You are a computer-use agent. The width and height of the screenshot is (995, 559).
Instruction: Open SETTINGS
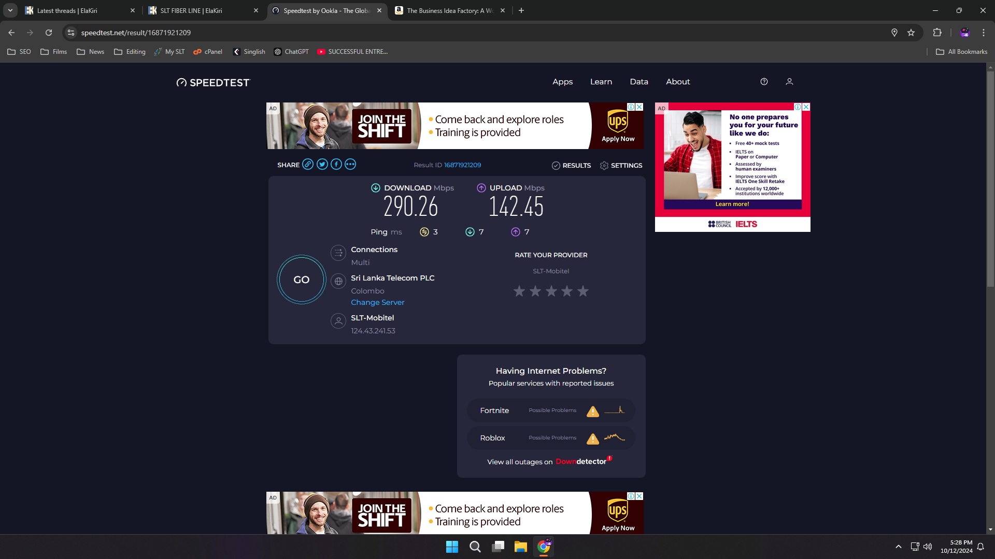pos(621,166)
